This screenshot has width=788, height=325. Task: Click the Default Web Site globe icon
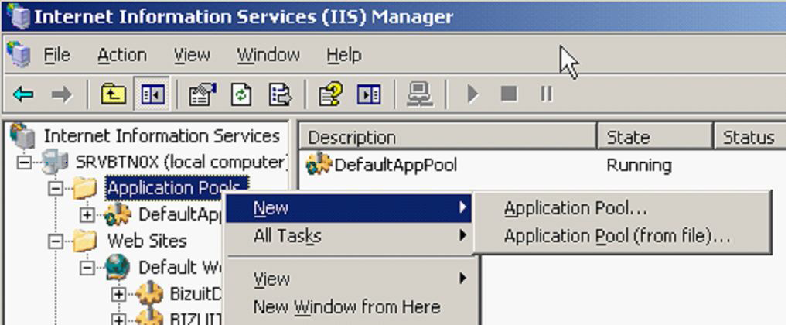tap(118, 267)
